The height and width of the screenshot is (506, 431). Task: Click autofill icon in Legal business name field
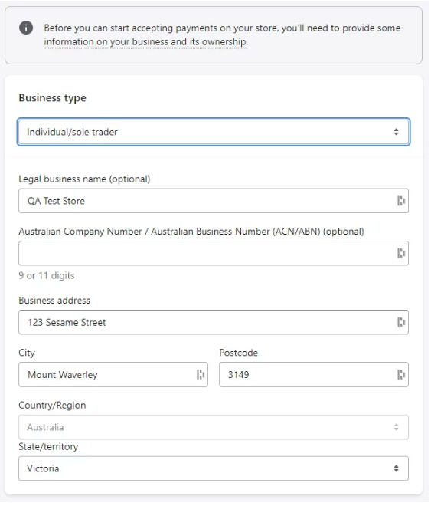[401, 201]
